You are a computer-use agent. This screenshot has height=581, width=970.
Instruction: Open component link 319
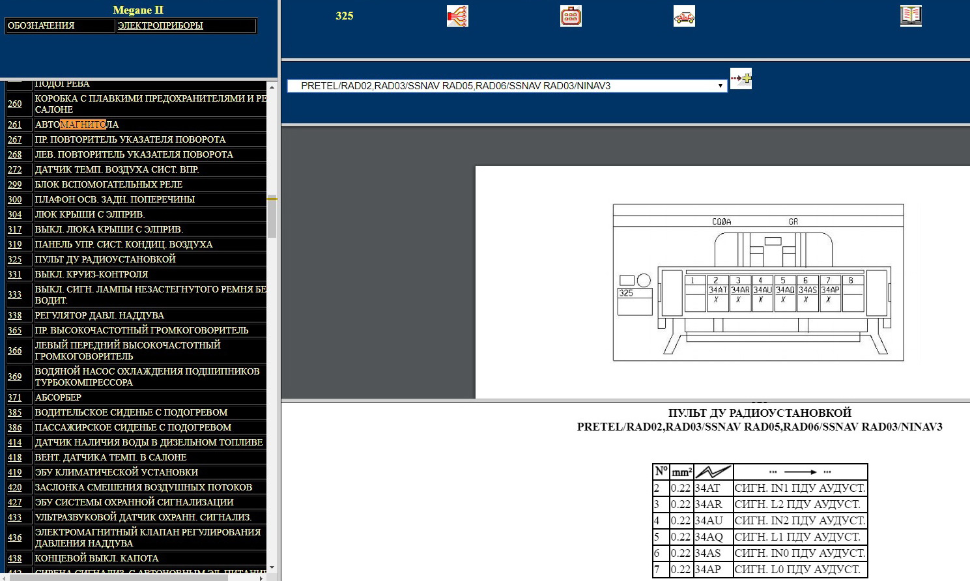point(15,244)
